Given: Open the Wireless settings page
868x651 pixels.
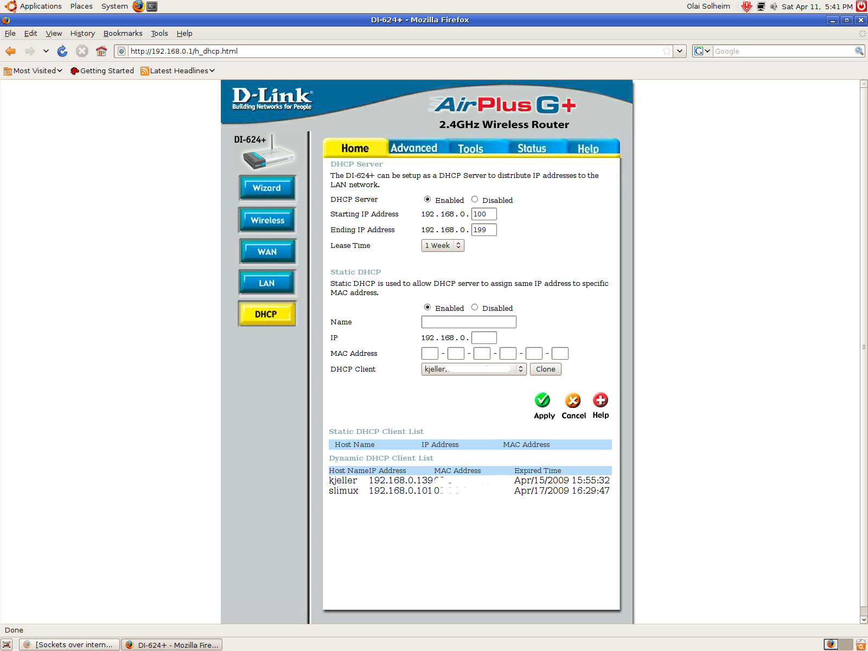Looking at the screenshot, I should click(267, 220).
